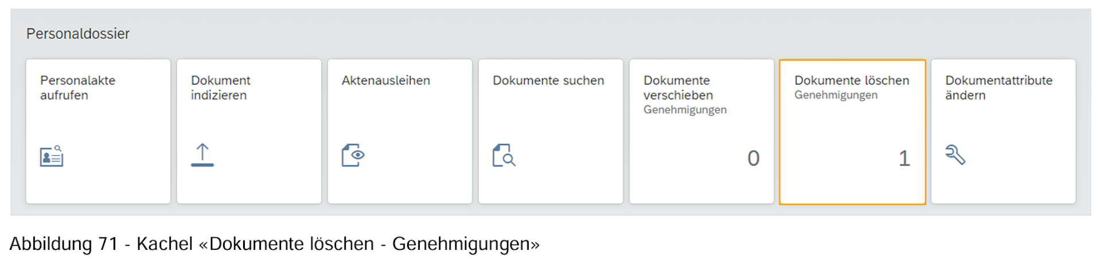
Task: Open the Aktenausleihen tile title
Action: (x=386, y=81)
